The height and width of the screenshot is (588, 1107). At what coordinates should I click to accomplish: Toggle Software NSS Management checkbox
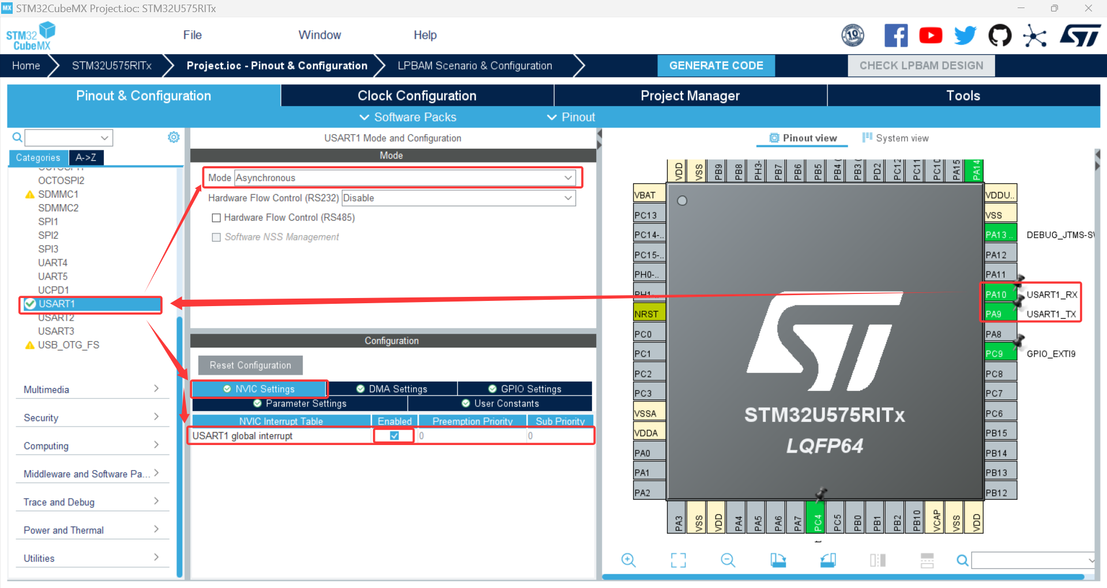[216, 238]
